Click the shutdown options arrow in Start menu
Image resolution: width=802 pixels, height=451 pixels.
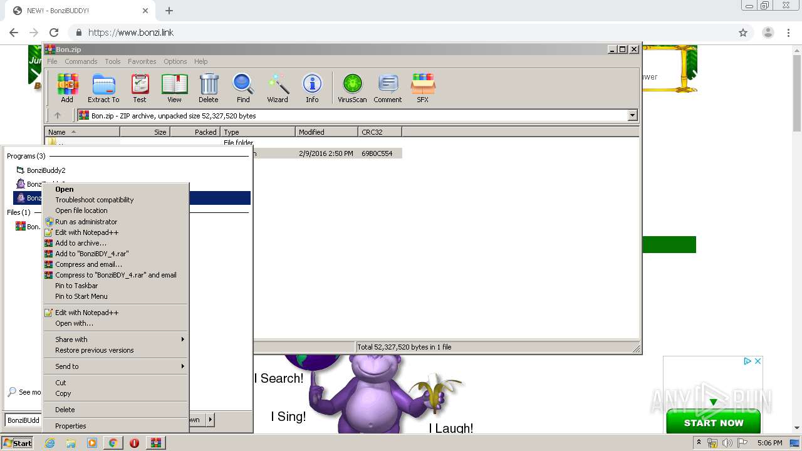[210, 420]
